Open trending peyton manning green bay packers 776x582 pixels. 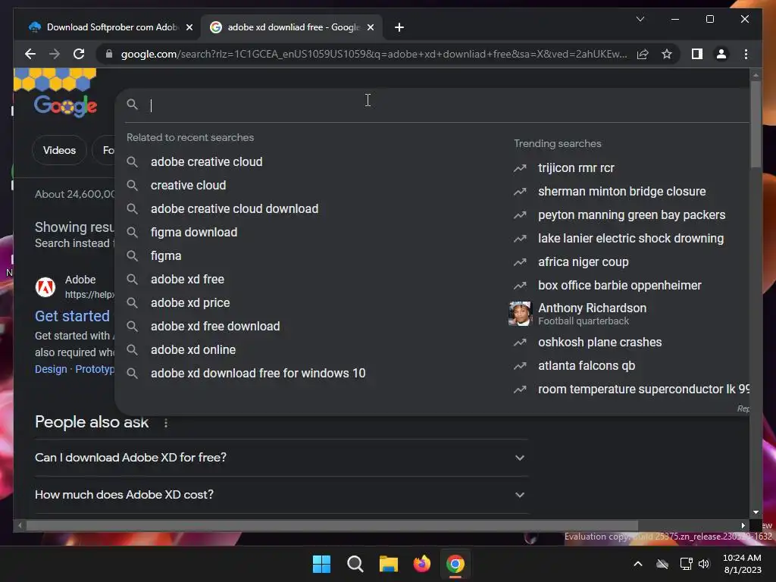pyautogui.click(x=631, y=215)
